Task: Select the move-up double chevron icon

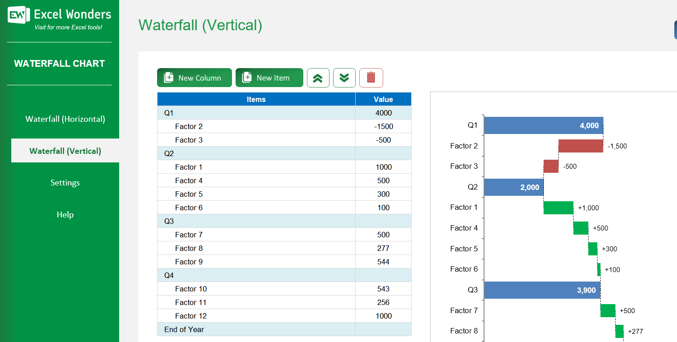Action: point(318,77)
